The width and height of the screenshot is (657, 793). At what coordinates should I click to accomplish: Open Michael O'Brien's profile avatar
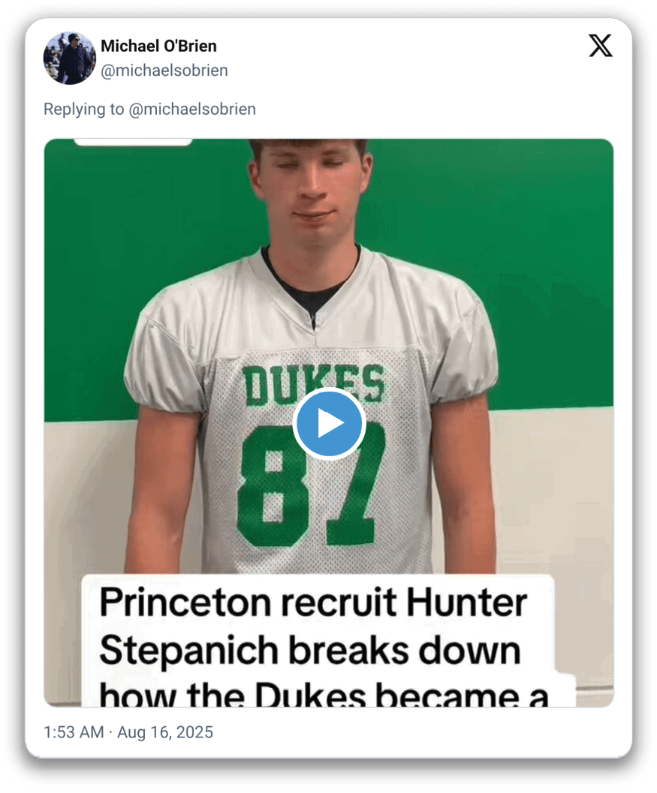coord(70,58)
